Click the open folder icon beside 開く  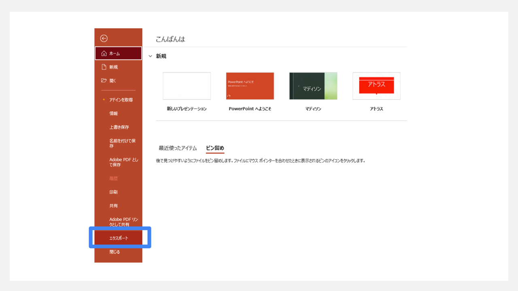tap(104, 80)
